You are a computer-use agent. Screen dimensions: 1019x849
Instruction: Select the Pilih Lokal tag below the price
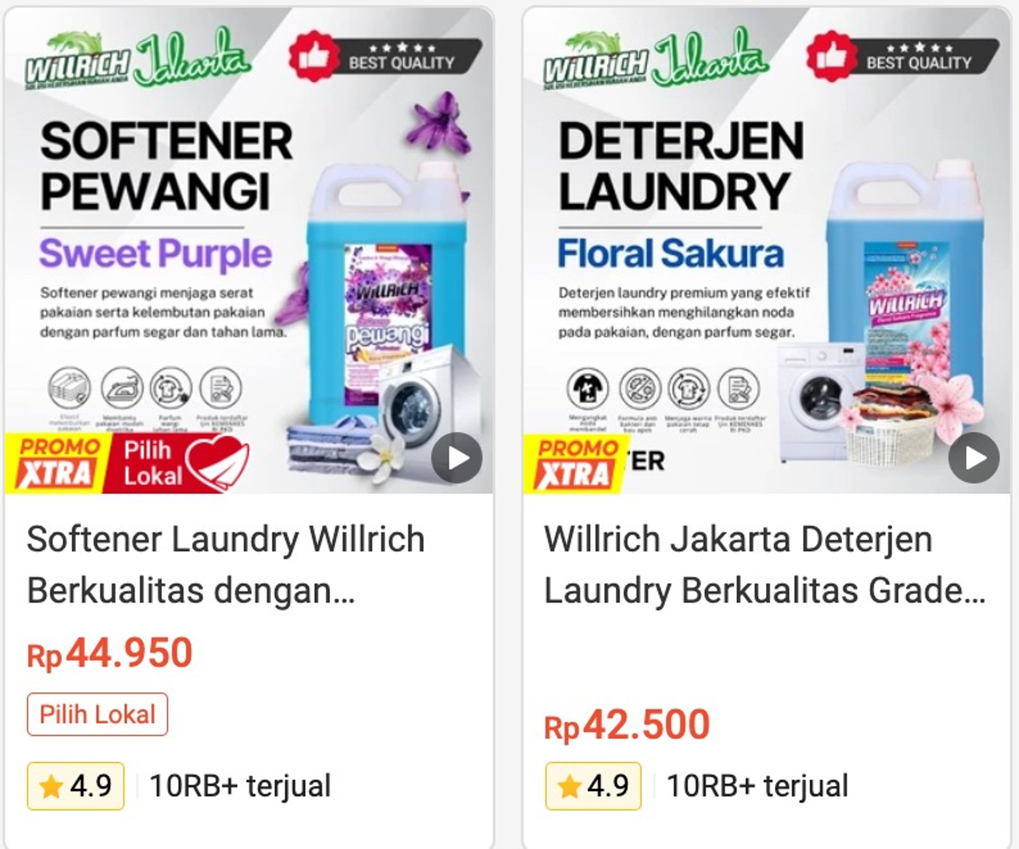point(98,714)
